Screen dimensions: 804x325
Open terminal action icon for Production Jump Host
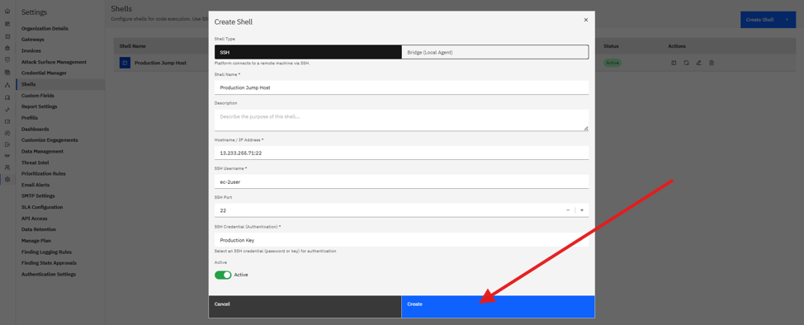pyautogui.click(x=674, y=63)
